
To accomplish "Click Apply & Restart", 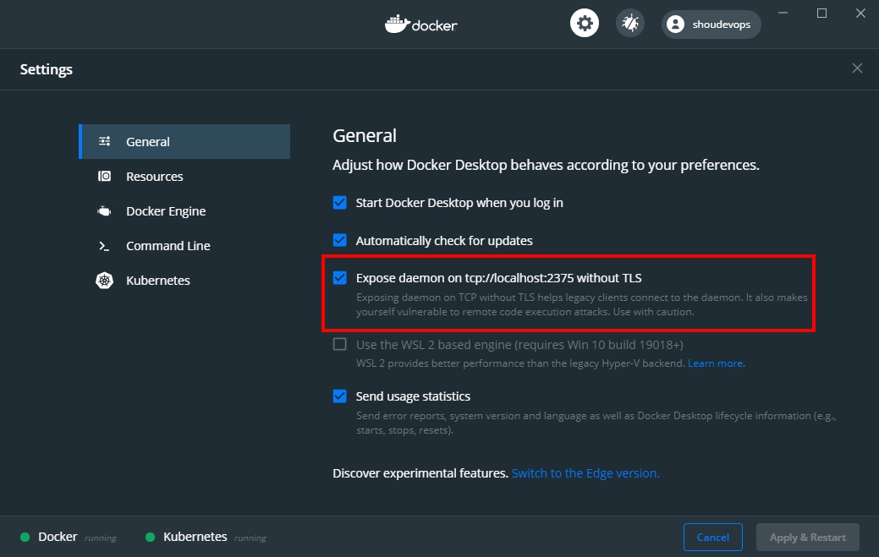I will pyautogui.click(x=808, y=538).
